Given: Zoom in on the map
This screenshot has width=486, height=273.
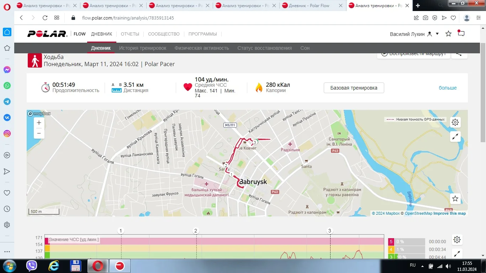Looking at the screenshot, I should 39,123.
